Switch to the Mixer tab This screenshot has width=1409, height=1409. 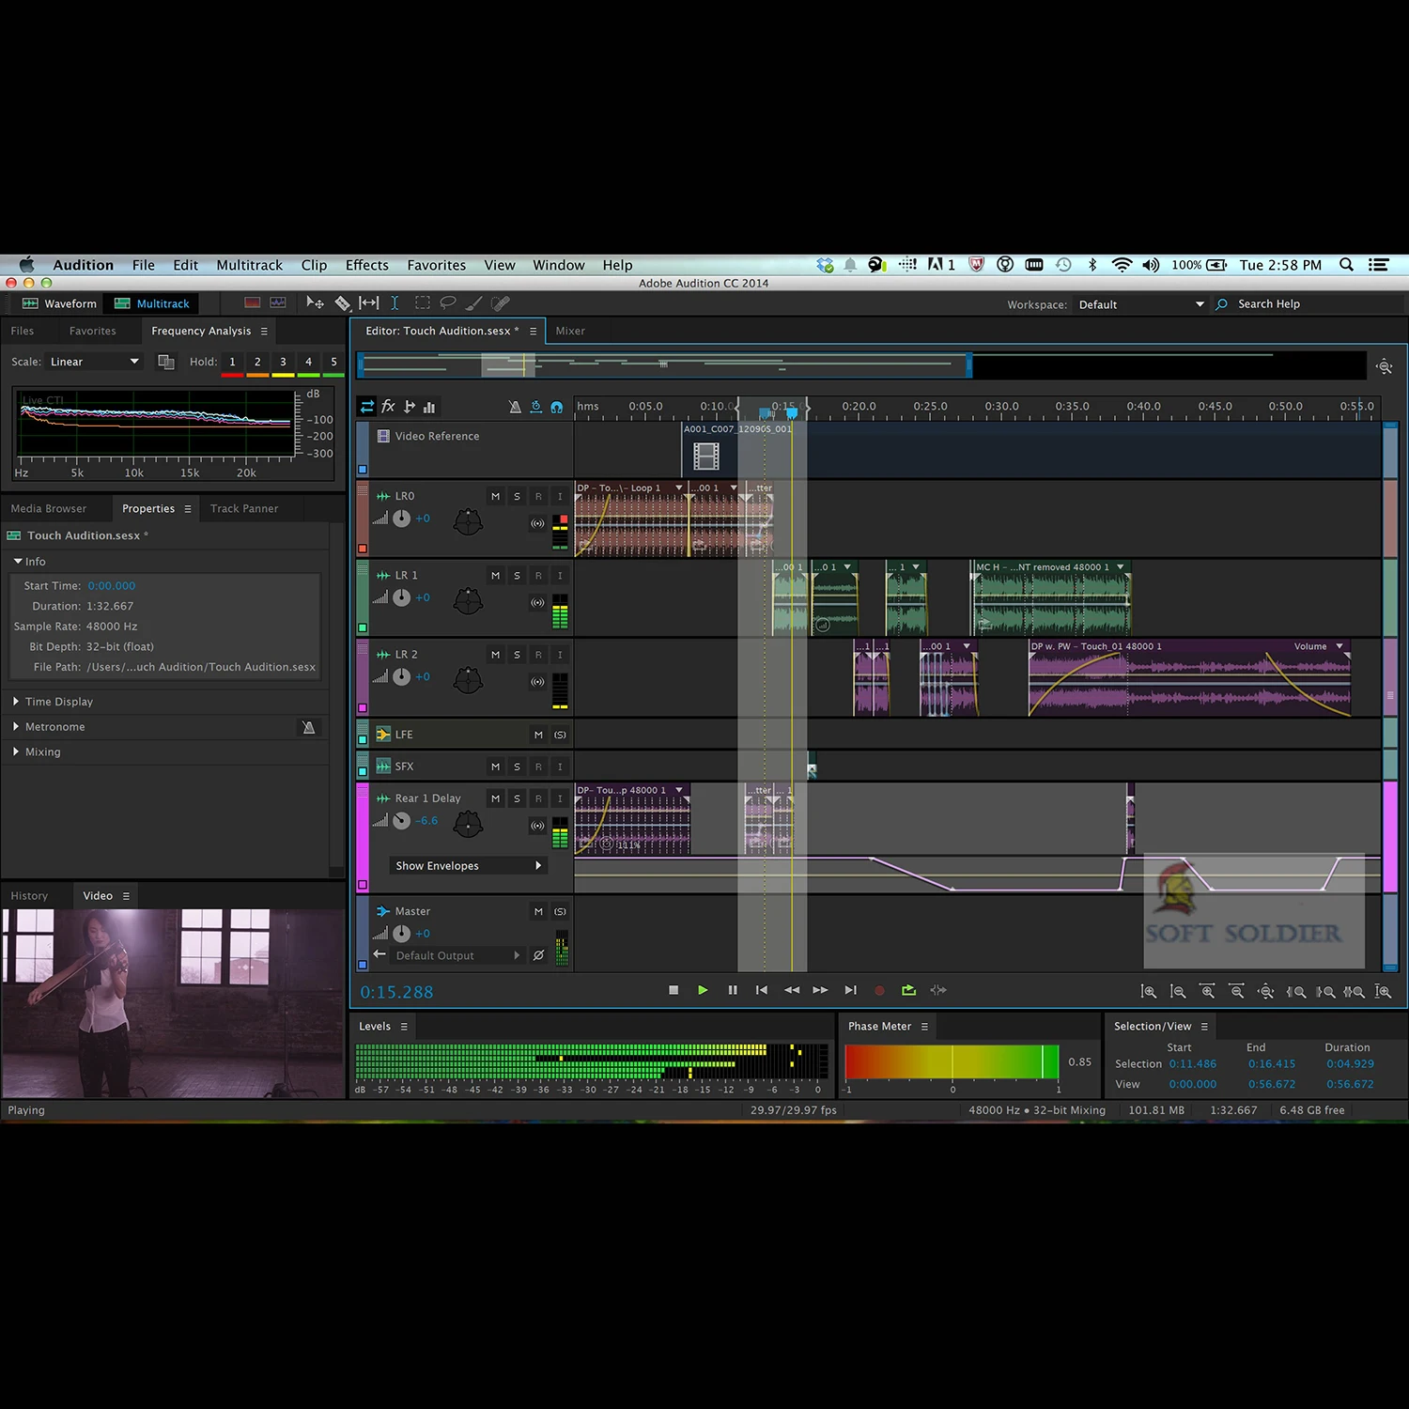pyautogui.click(x=570, y=331)
